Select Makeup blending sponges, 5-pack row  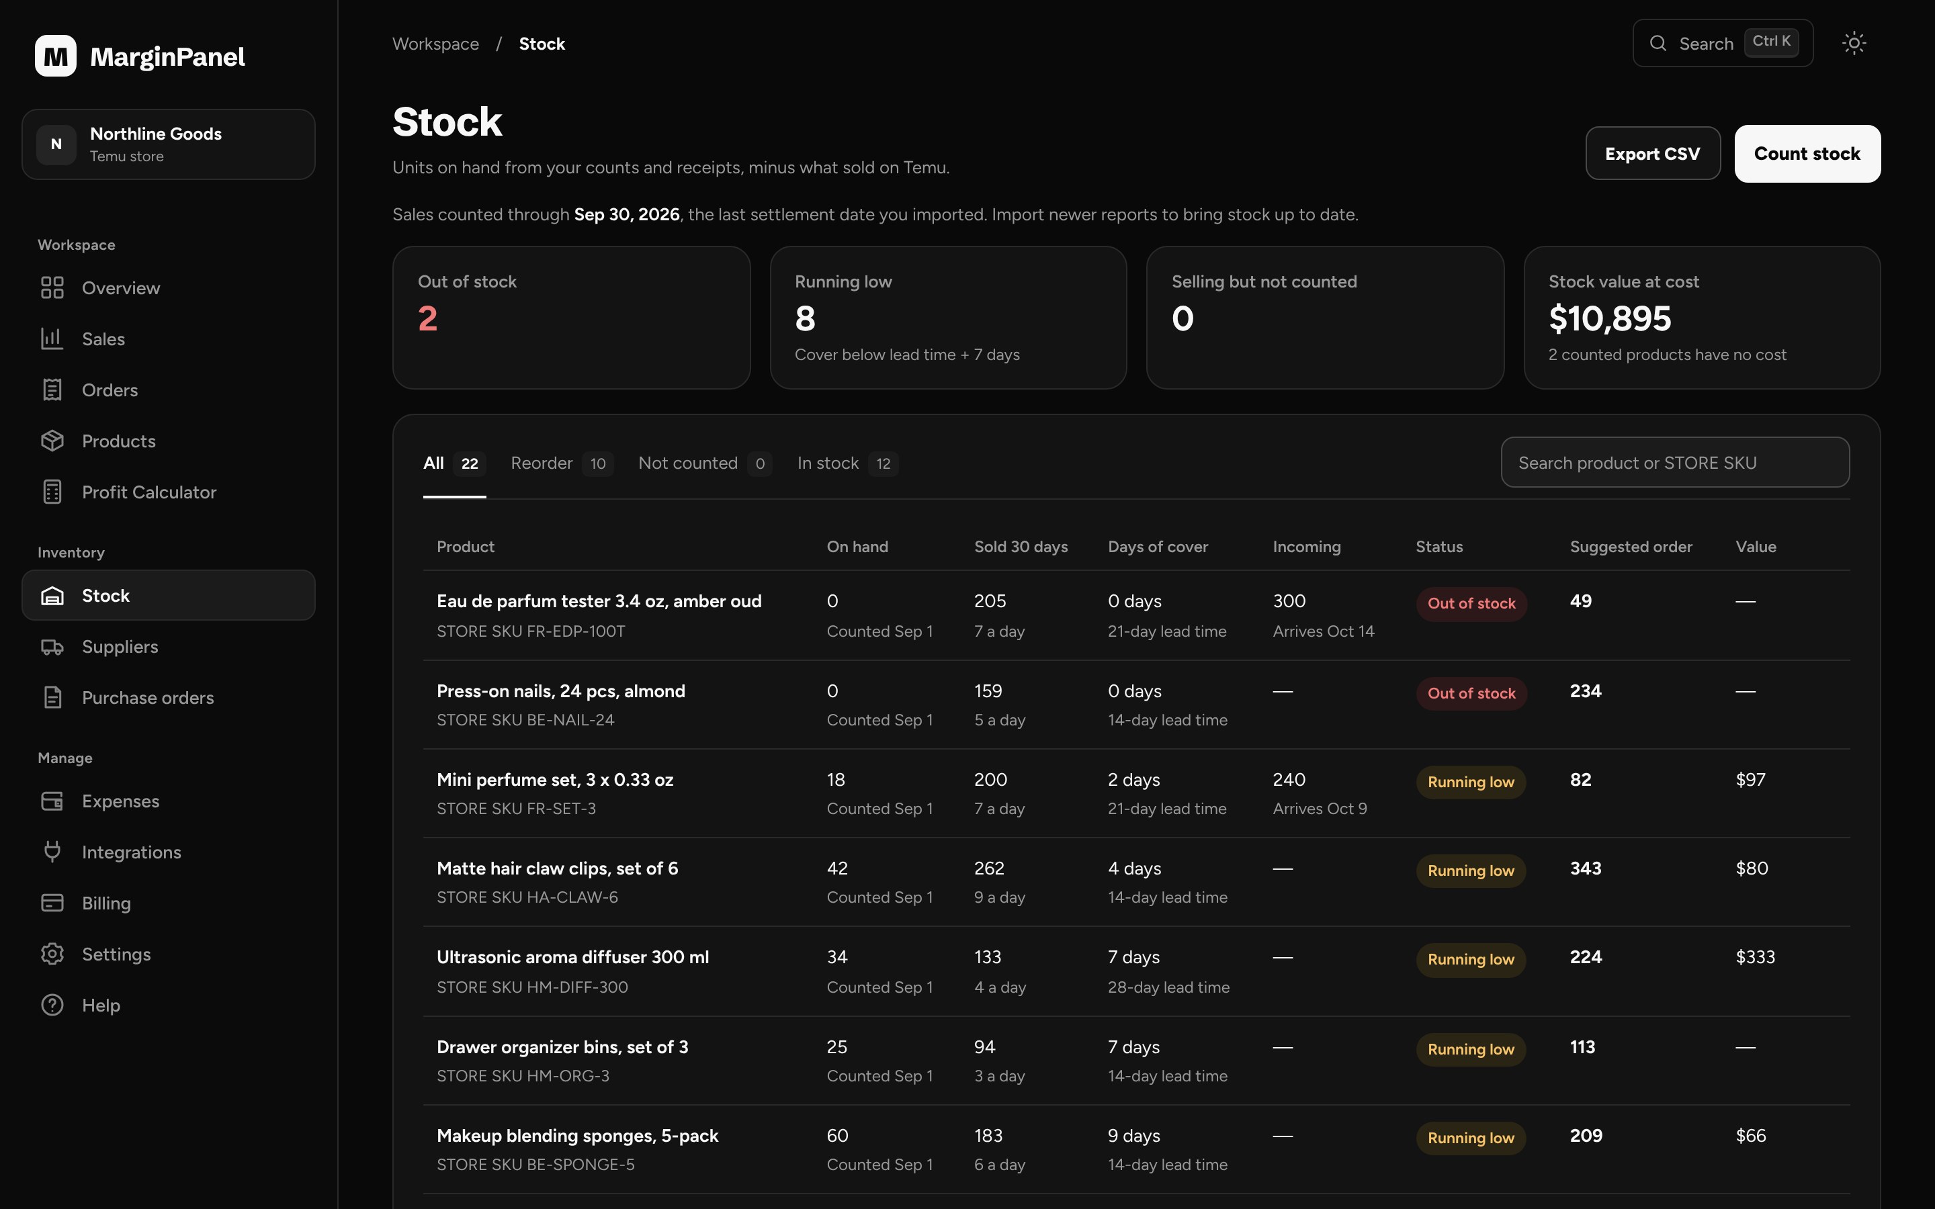[x=577, y=1135]
